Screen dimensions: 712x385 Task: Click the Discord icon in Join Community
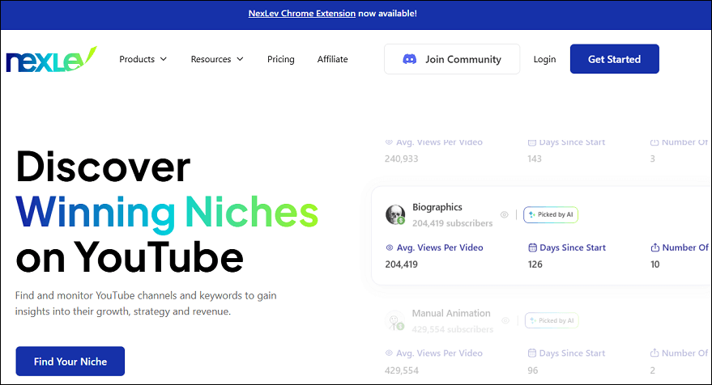pos(410,59)
